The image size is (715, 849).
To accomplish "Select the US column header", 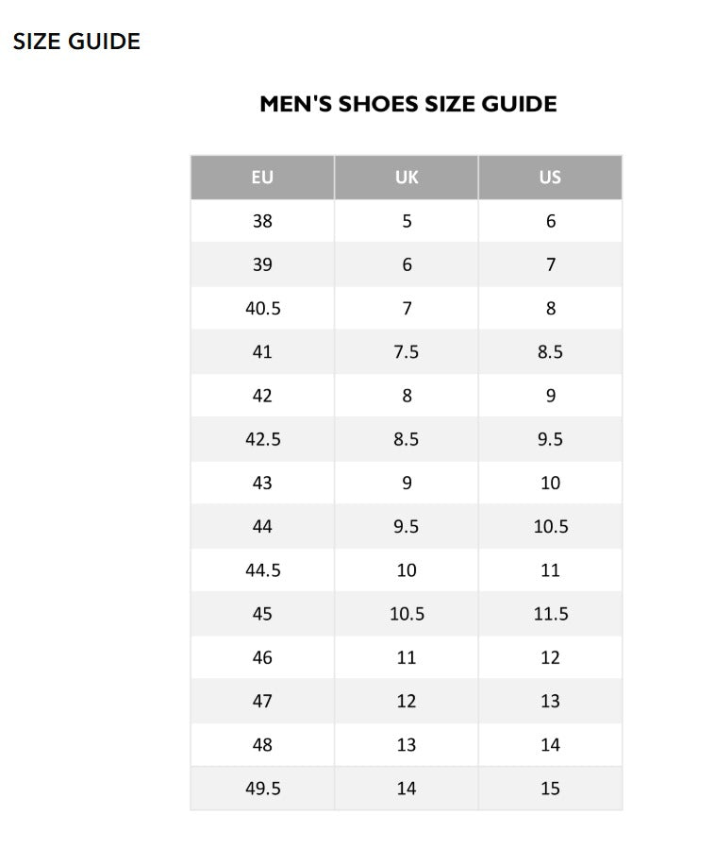I will tap(550, 178).
